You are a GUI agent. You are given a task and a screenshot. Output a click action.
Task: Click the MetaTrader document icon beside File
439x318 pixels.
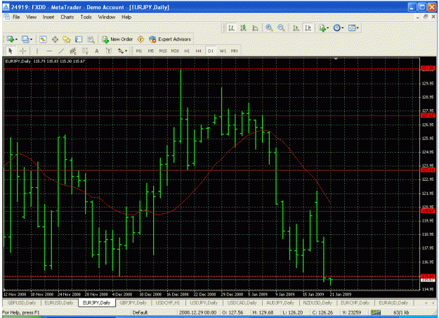point(6,17)
